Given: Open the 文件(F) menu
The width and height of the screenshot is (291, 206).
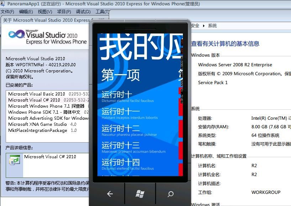Looking at the screenshot, I should tap(7, 12).
